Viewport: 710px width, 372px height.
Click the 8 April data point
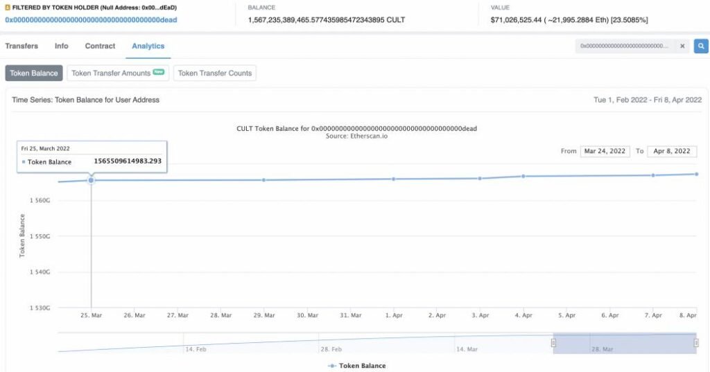point(696,174)
